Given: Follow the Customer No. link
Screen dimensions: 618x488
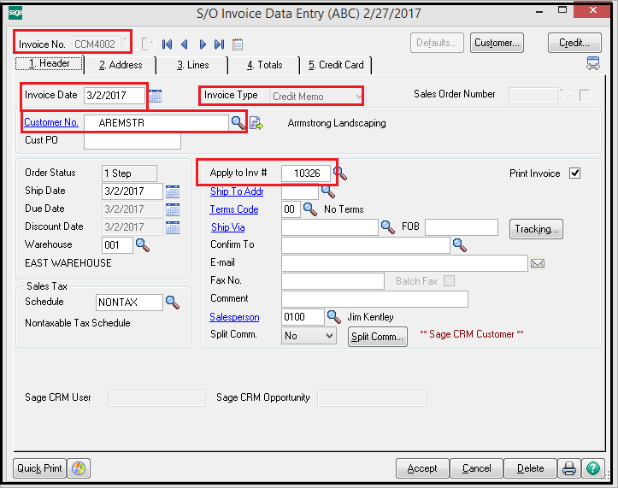Looking at the screenshot, I should (x=51, y=122).
